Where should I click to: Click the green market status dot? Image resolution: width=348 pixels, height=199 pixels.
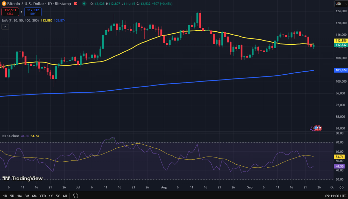point(84,3)
